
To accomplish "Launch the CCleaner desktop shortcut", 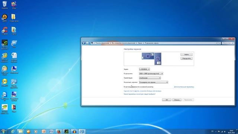I will coord(5,31).
